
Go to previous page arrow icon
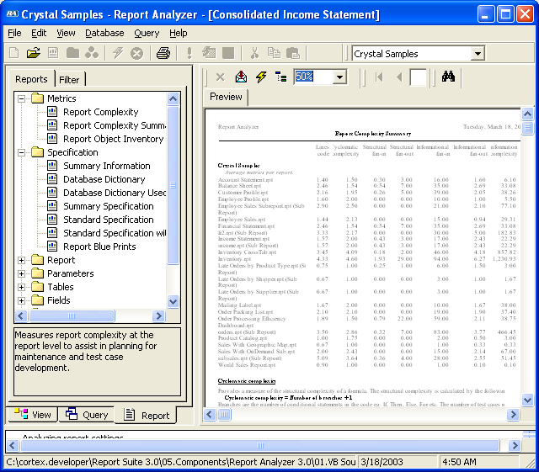(x=399, y=77)
